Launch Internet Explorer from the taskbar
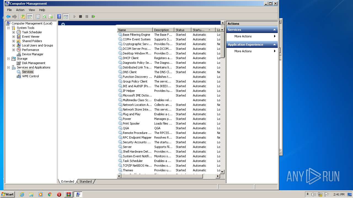This screenshot has height=198, width=353. [22, 194]
